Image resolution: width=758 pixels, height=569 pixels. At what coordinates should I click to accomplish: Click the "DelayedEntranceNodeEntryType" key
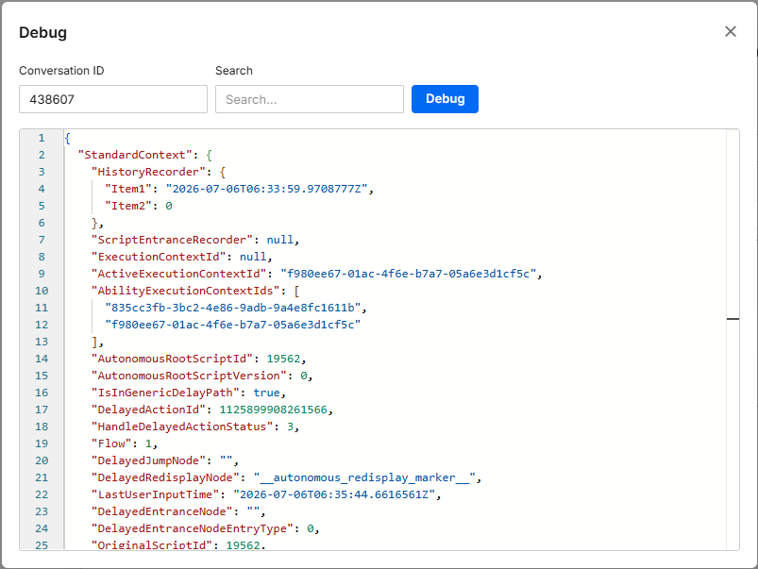[x=193, y=528]
